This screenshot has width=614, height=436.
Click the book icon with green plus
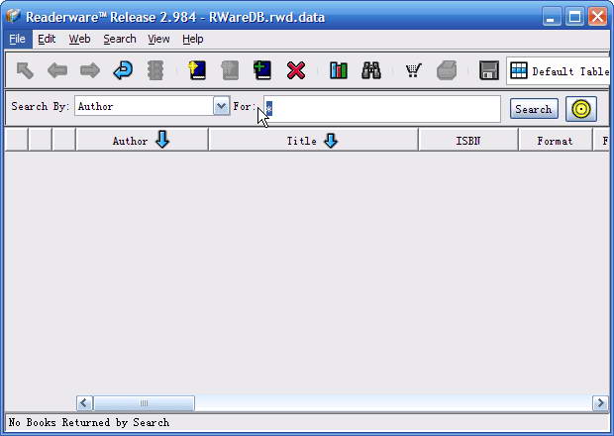point(262,71)
